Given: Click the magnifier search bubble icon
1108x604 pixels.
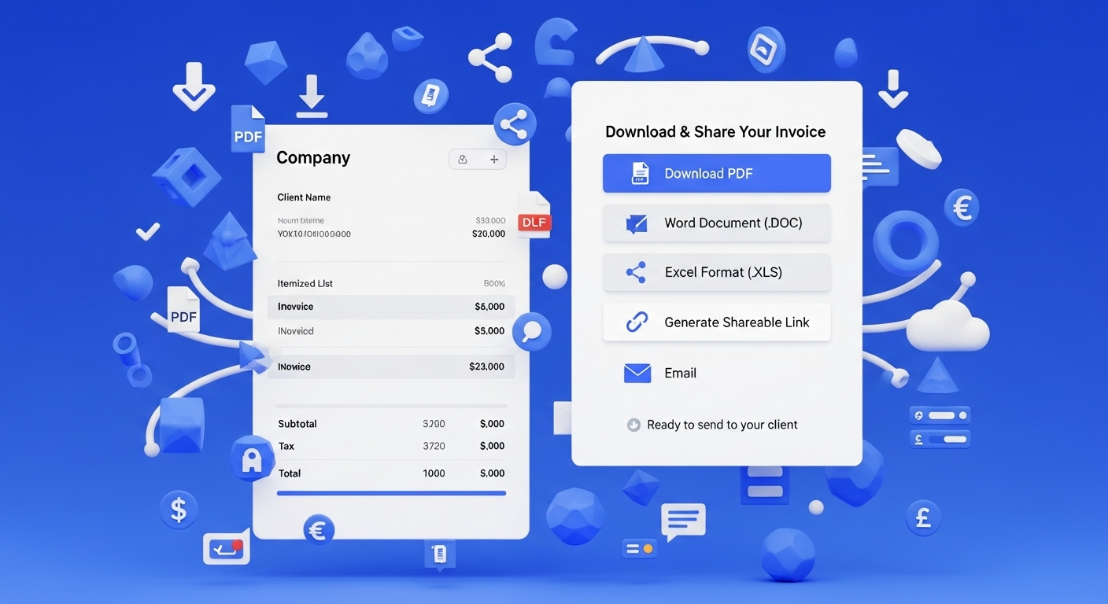Looking at the screenshot, I should pyautogui.click(x=531, y=331).
